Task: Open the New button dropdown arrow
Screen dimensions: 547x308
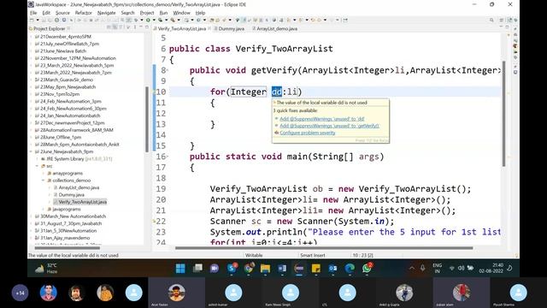Action: (37, 20)
